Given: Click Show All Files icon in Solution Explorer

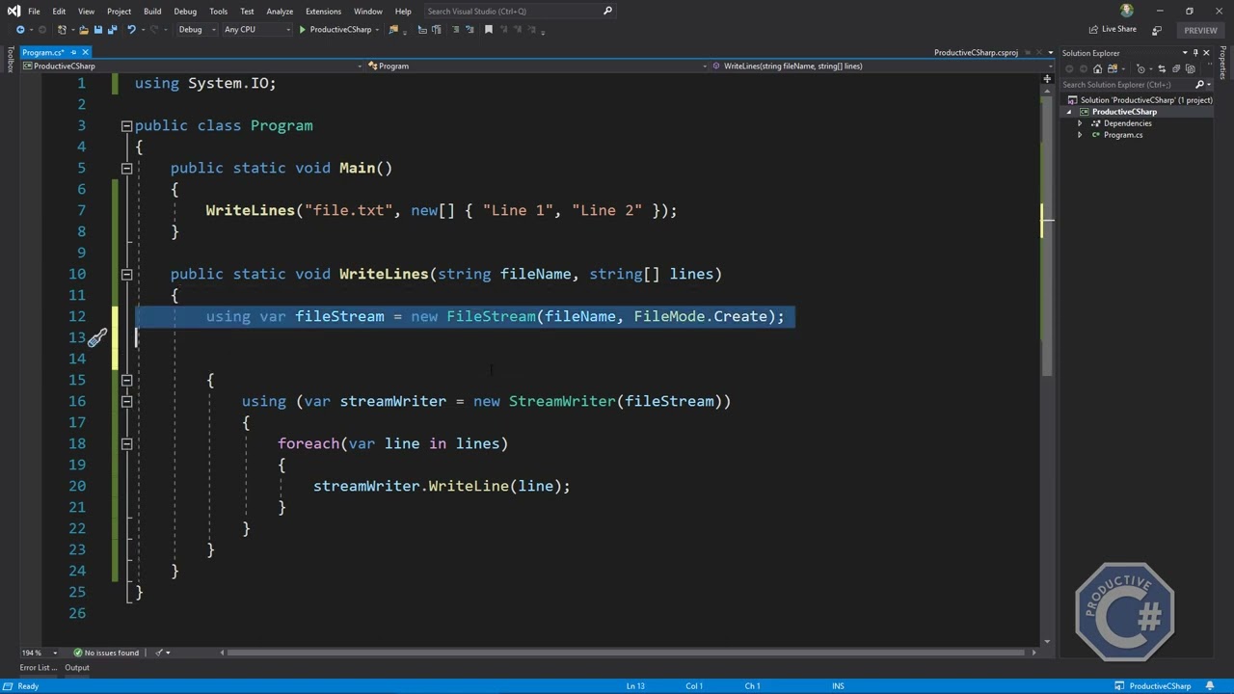Looking at the screenshot, I should point(1191,69).
